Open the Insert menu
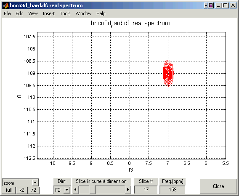 pos(49,13)
